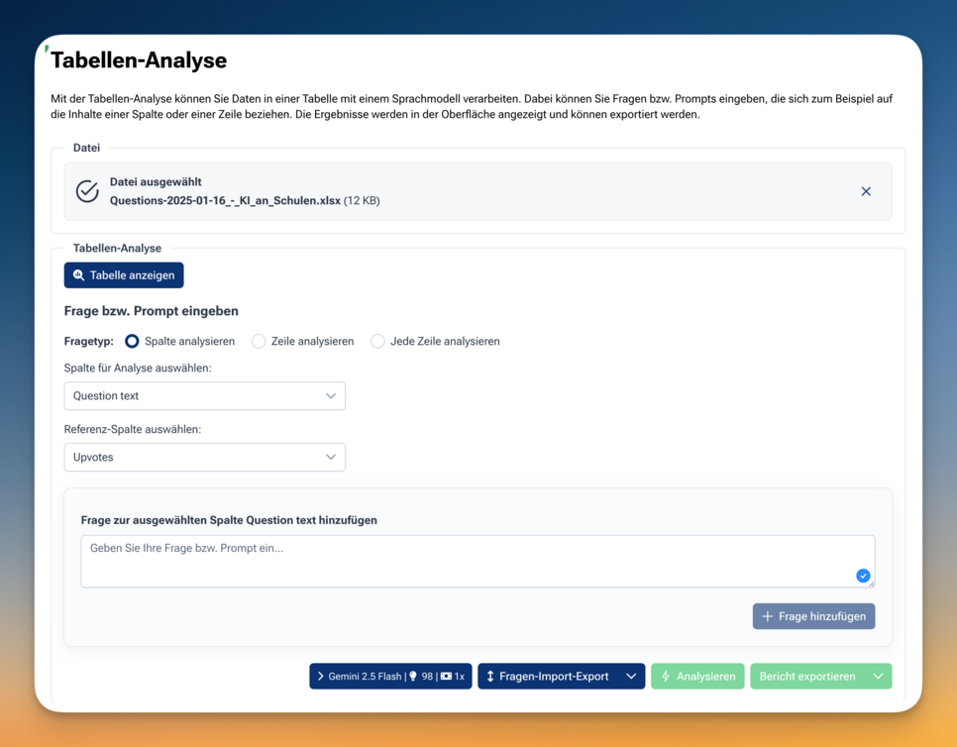Image resolution: width=957 pixels, height=747 pixels.
Task: Open the Question text column dropdown
Action: [x=204, y=396]
